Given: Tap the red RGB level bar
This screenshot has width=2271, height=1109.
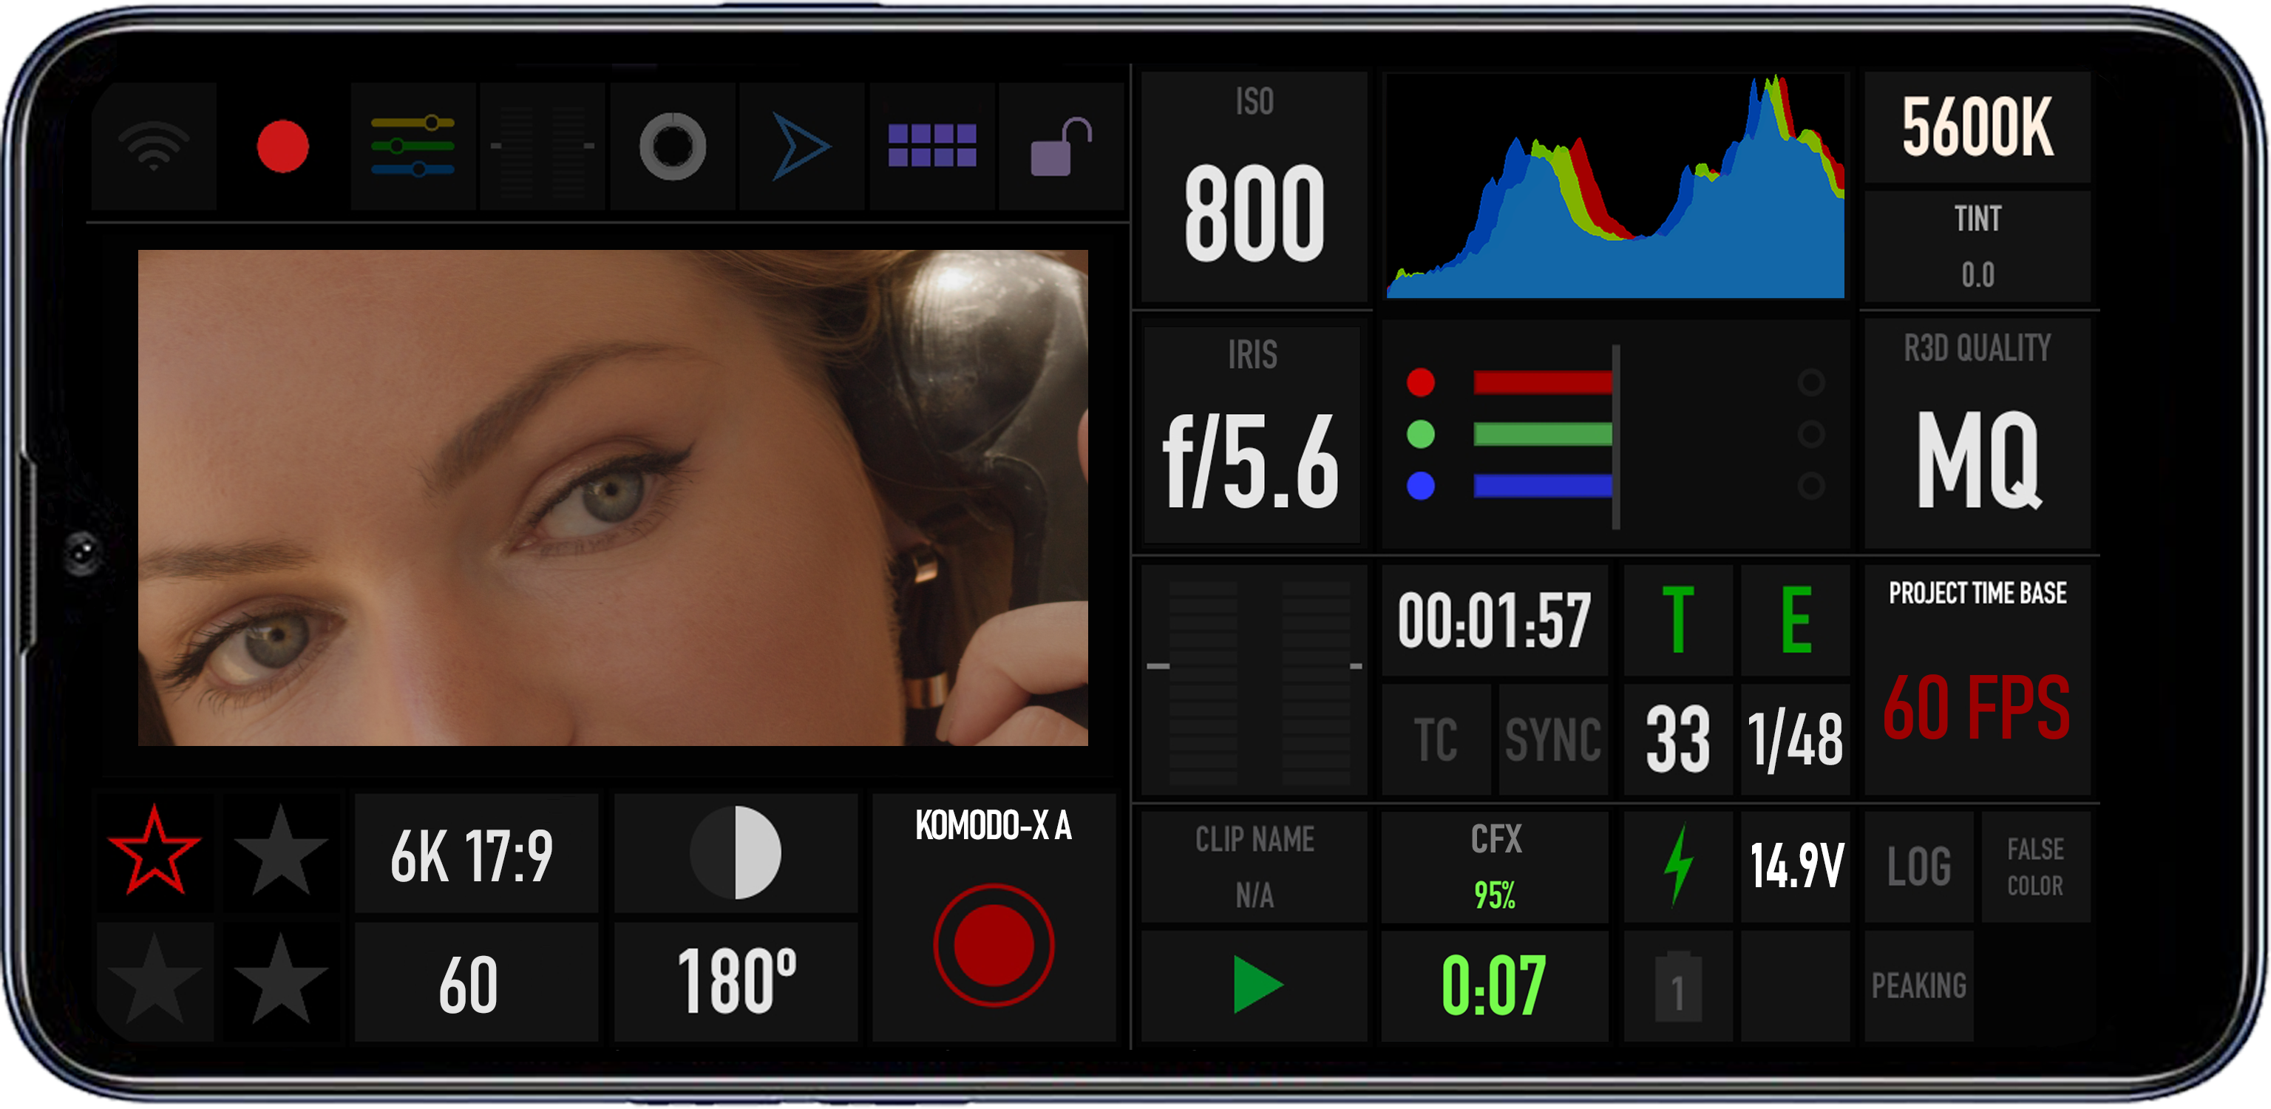Looking at the screenshot, I should click(x=1542, y=381).
